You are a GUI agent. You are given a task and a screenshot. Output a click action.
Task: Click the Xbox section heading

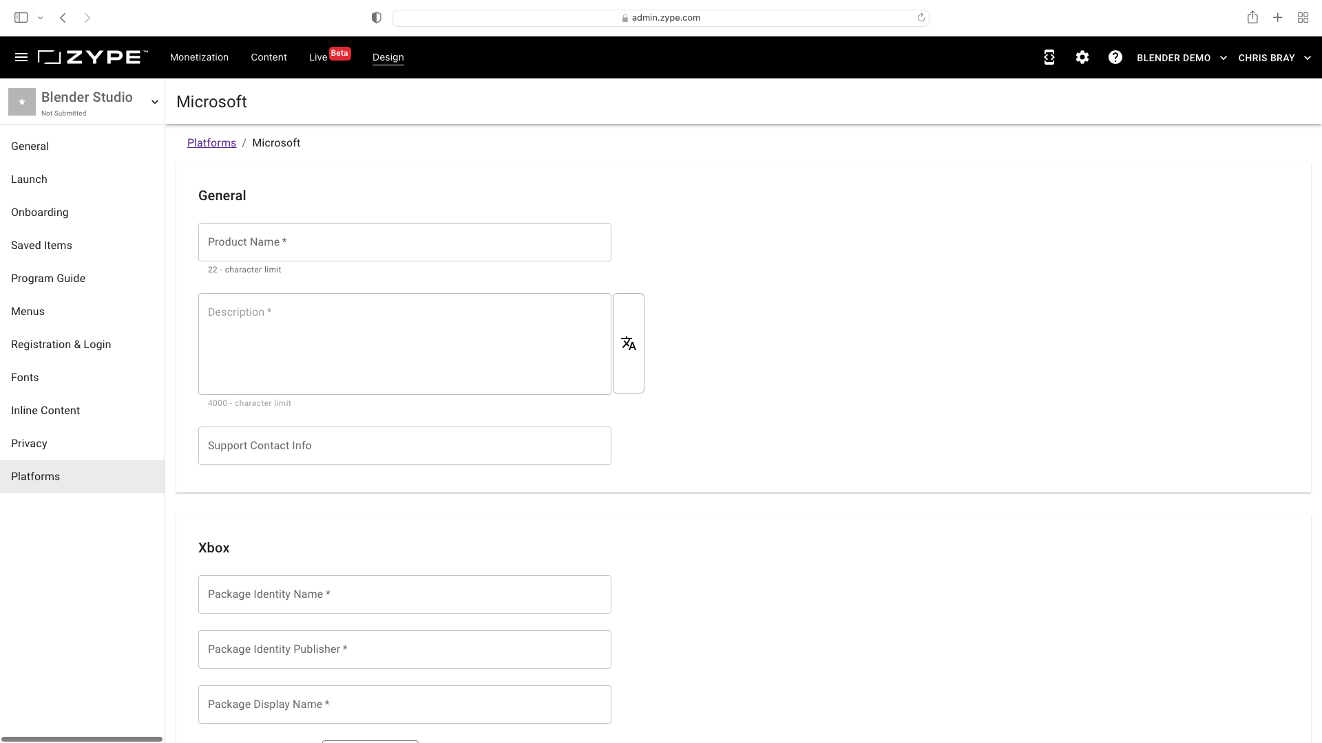click(x=214, y=548)
